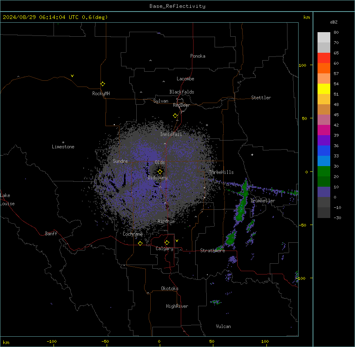
Task: Click the Okotoks label
Action: (x=170, y=288)
